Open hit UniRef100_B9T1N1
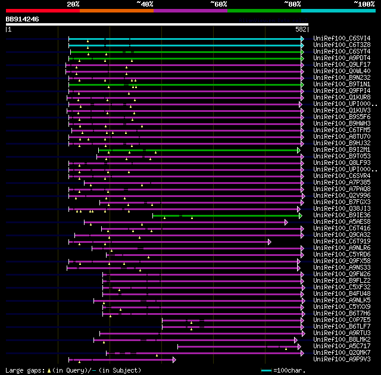This screenshot has width=381, height=375. (x=342, y=85)
